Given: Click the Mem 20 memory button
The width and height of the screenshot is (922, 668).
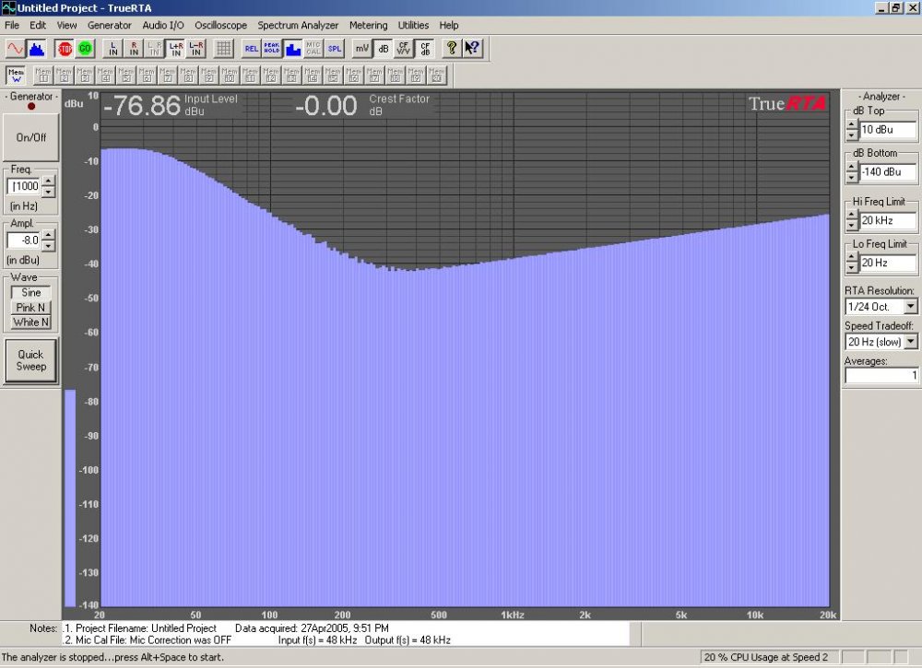Looking at the screenshot, I should [437, 76].
